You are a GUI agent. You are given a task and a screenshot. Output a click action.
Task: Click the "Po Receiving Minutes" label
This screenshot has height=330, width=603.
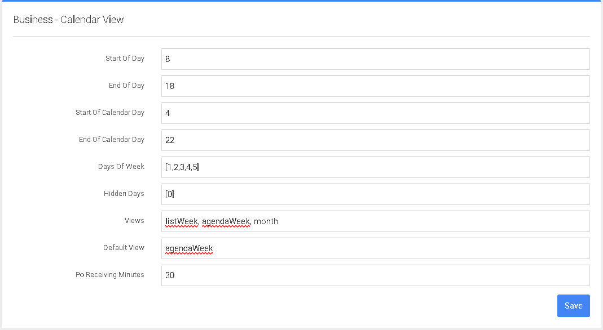(110, 275)
